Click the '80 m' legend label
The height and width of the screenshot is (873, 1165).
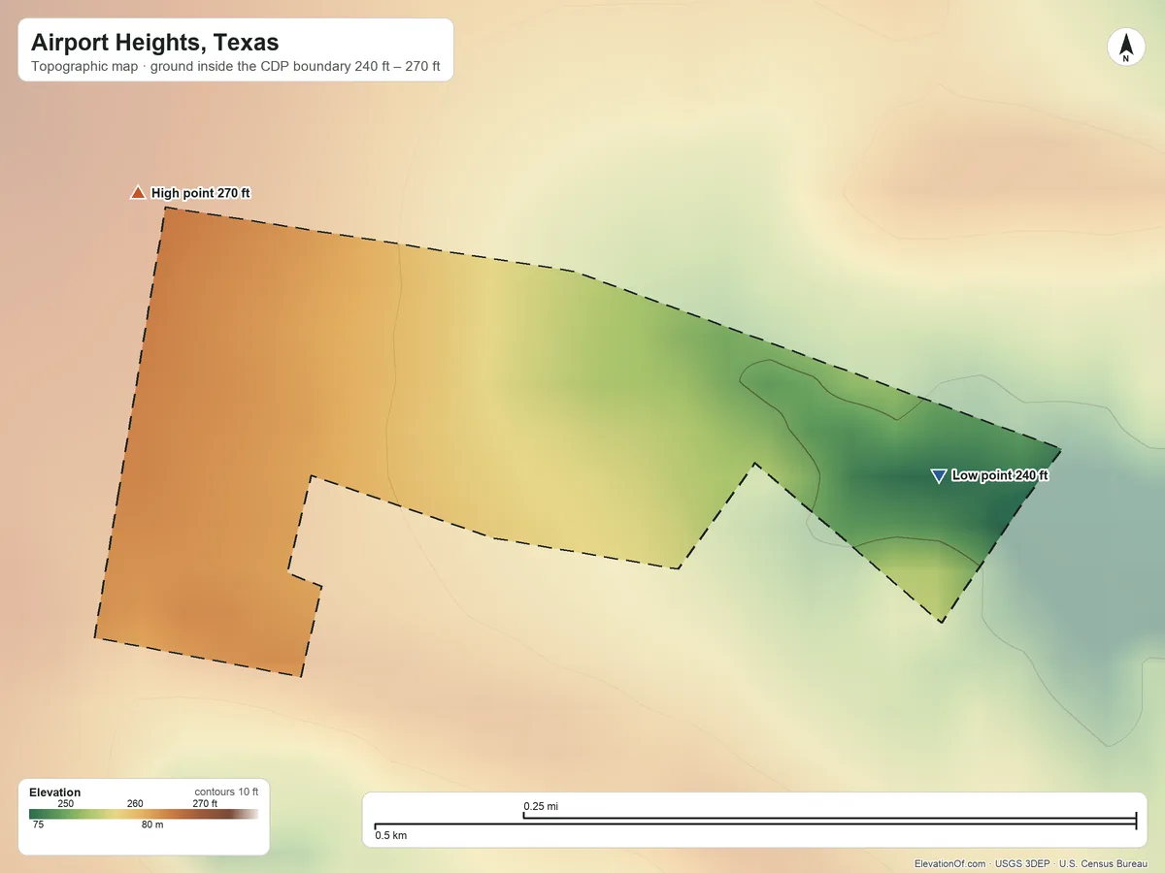click(152, 824)
